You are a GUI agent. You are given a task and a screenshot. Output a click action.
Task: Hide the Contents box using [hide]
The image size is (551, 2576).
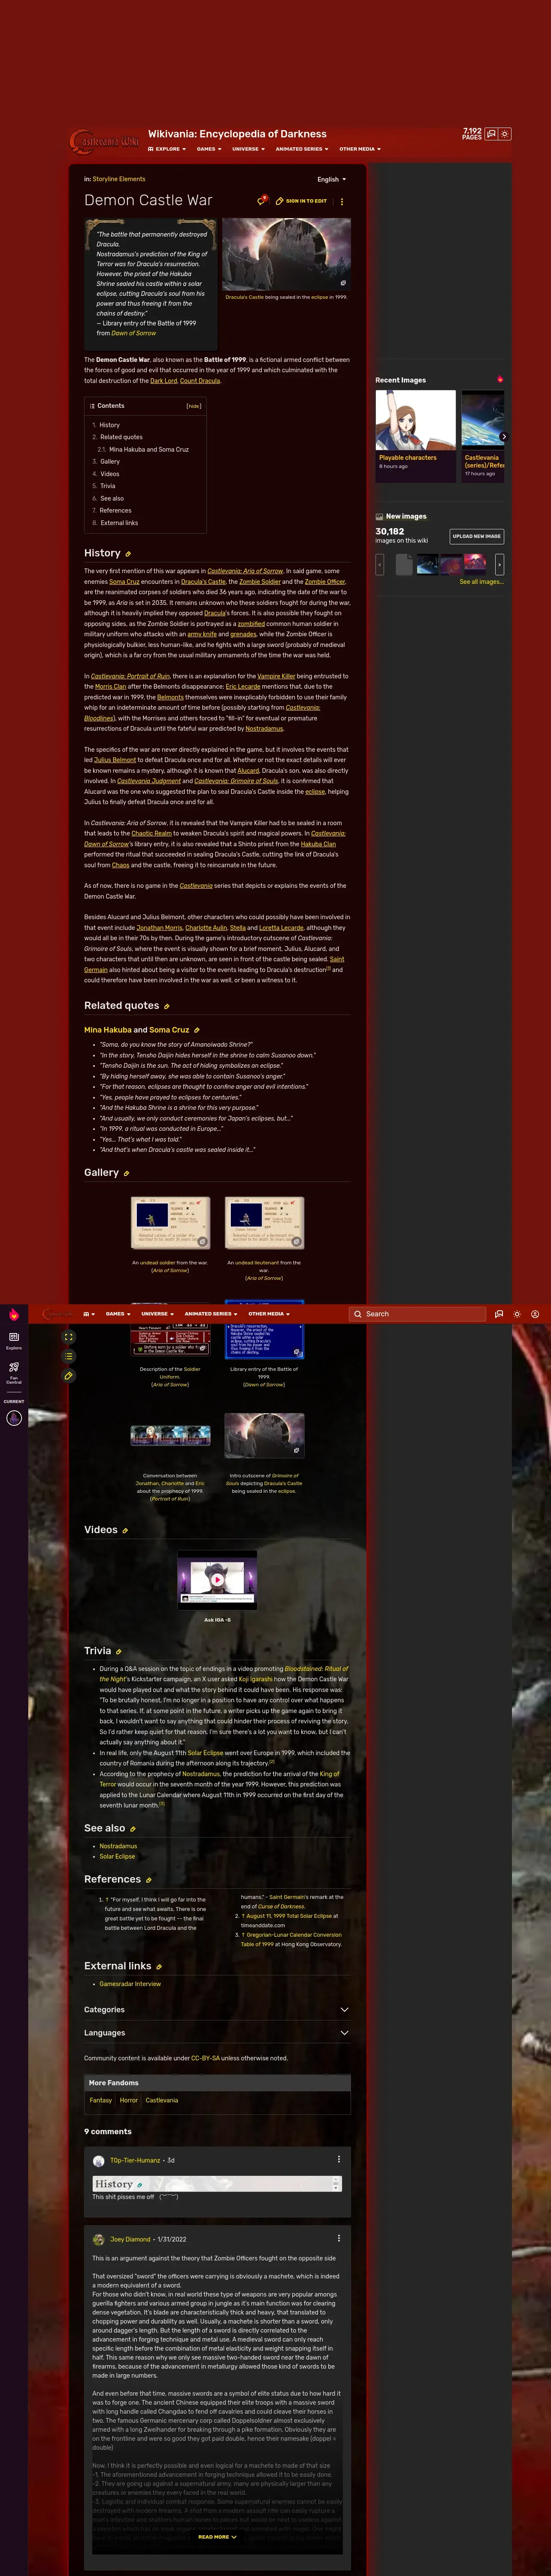tap(194, 406)
